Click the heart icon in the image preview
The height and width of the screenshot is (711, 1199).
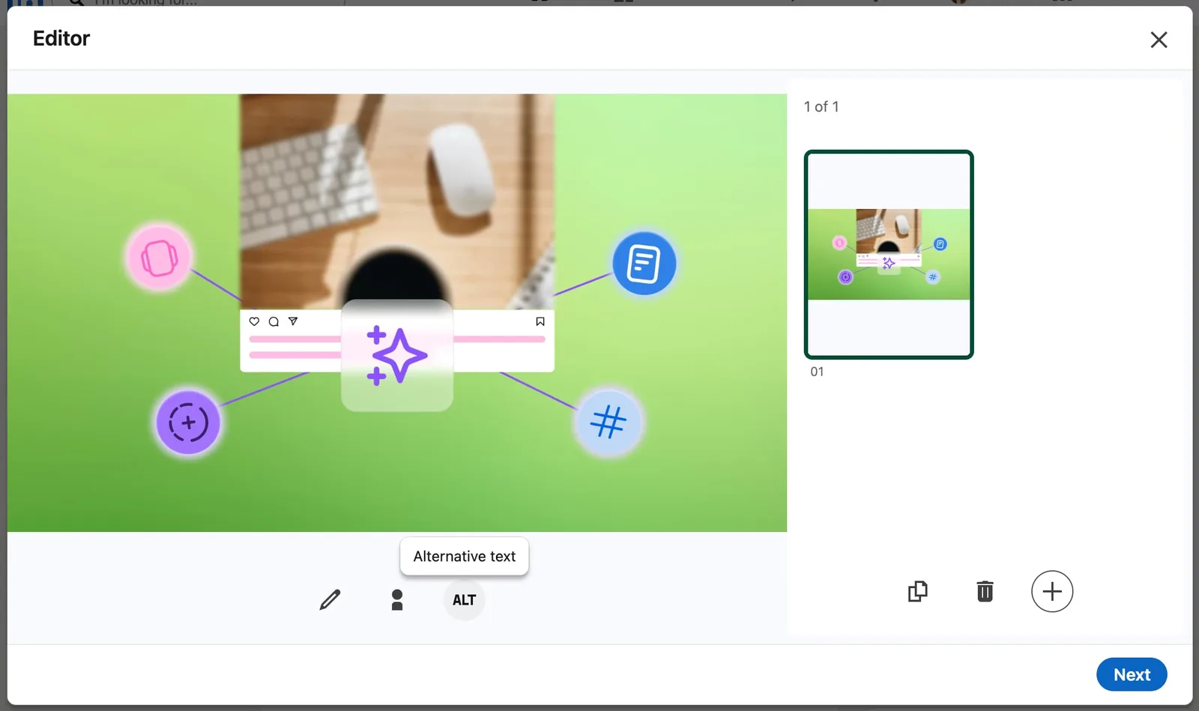[x=254, y=321]
